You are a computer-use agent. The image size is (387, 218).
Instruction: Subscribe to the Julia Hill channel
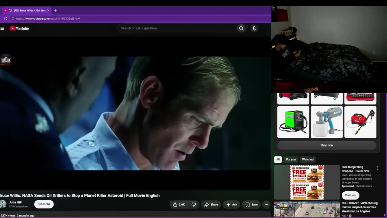pyautogui.click(x=44, y=204)
